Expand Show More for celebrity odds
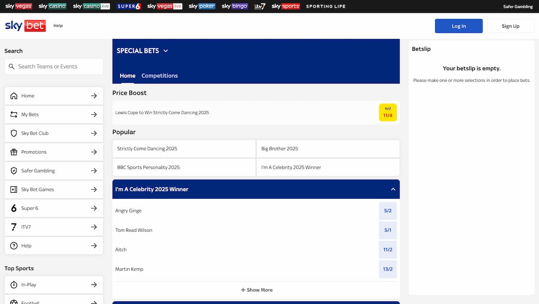 (x=256, y=289)
